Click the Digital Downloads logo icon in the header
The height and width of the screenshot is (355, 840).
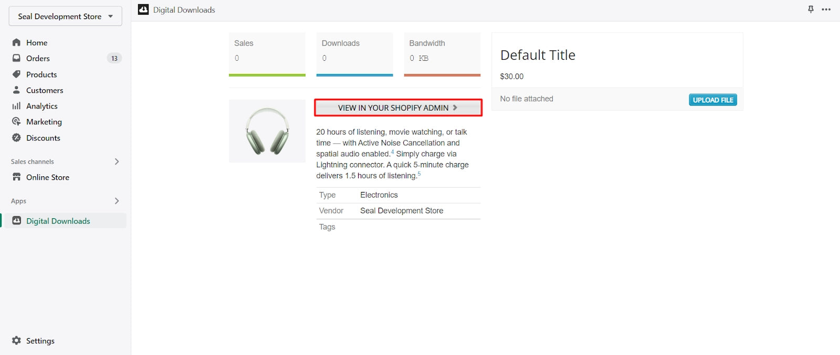coord(143,9)
